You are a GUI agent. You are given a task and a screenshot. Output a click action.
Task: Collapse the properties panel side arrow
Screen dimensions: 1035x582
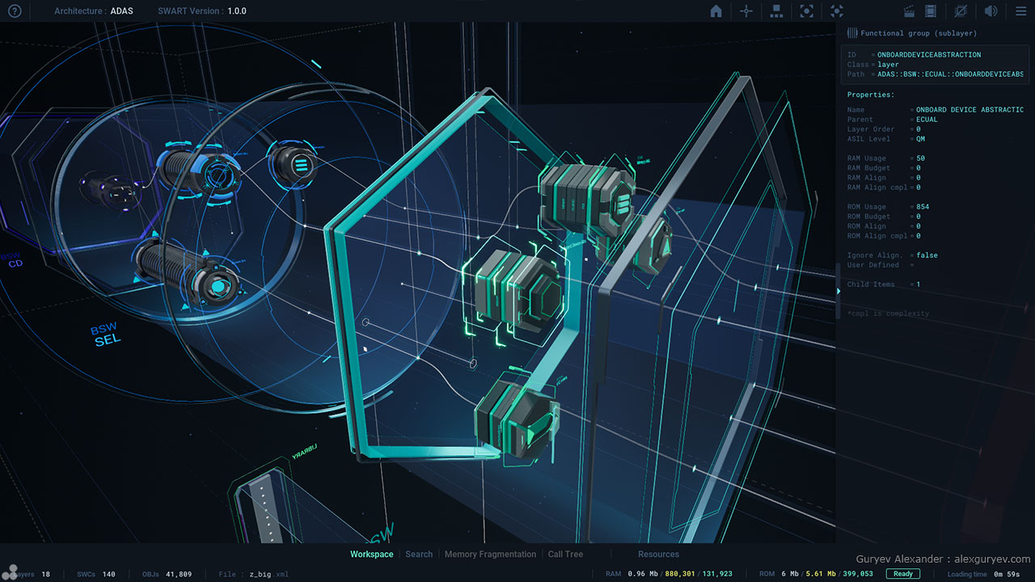click(838, 291)
